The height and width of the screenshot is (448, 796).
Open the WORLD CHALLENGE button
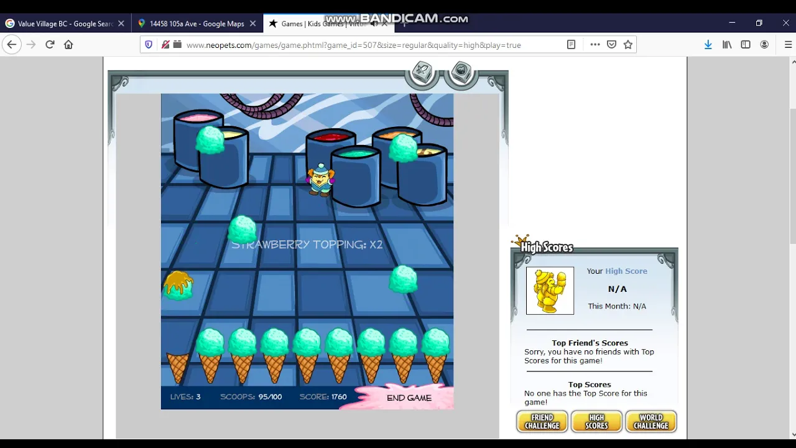651,422
